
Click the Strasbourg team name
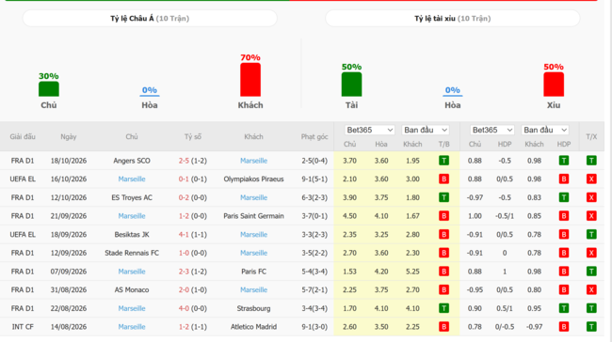253,308
